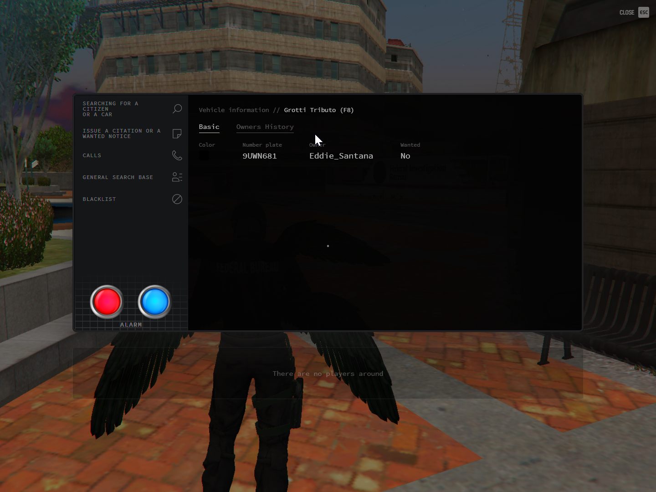656x492 pixels.
Task: Click the Color column label
Action: (x=207, y=145)
